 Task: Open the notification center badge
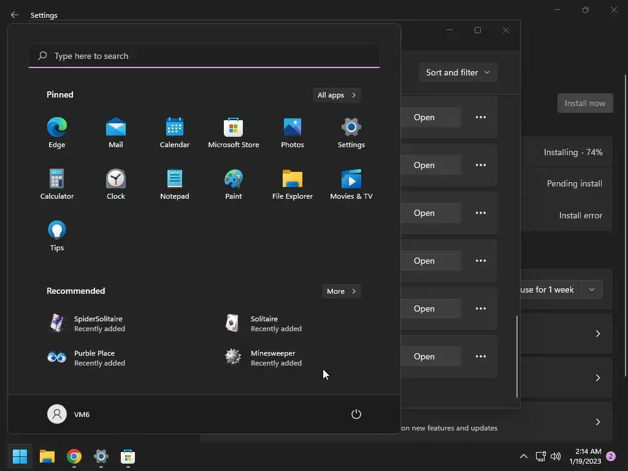pyautogui.click(x=611, y=456)
